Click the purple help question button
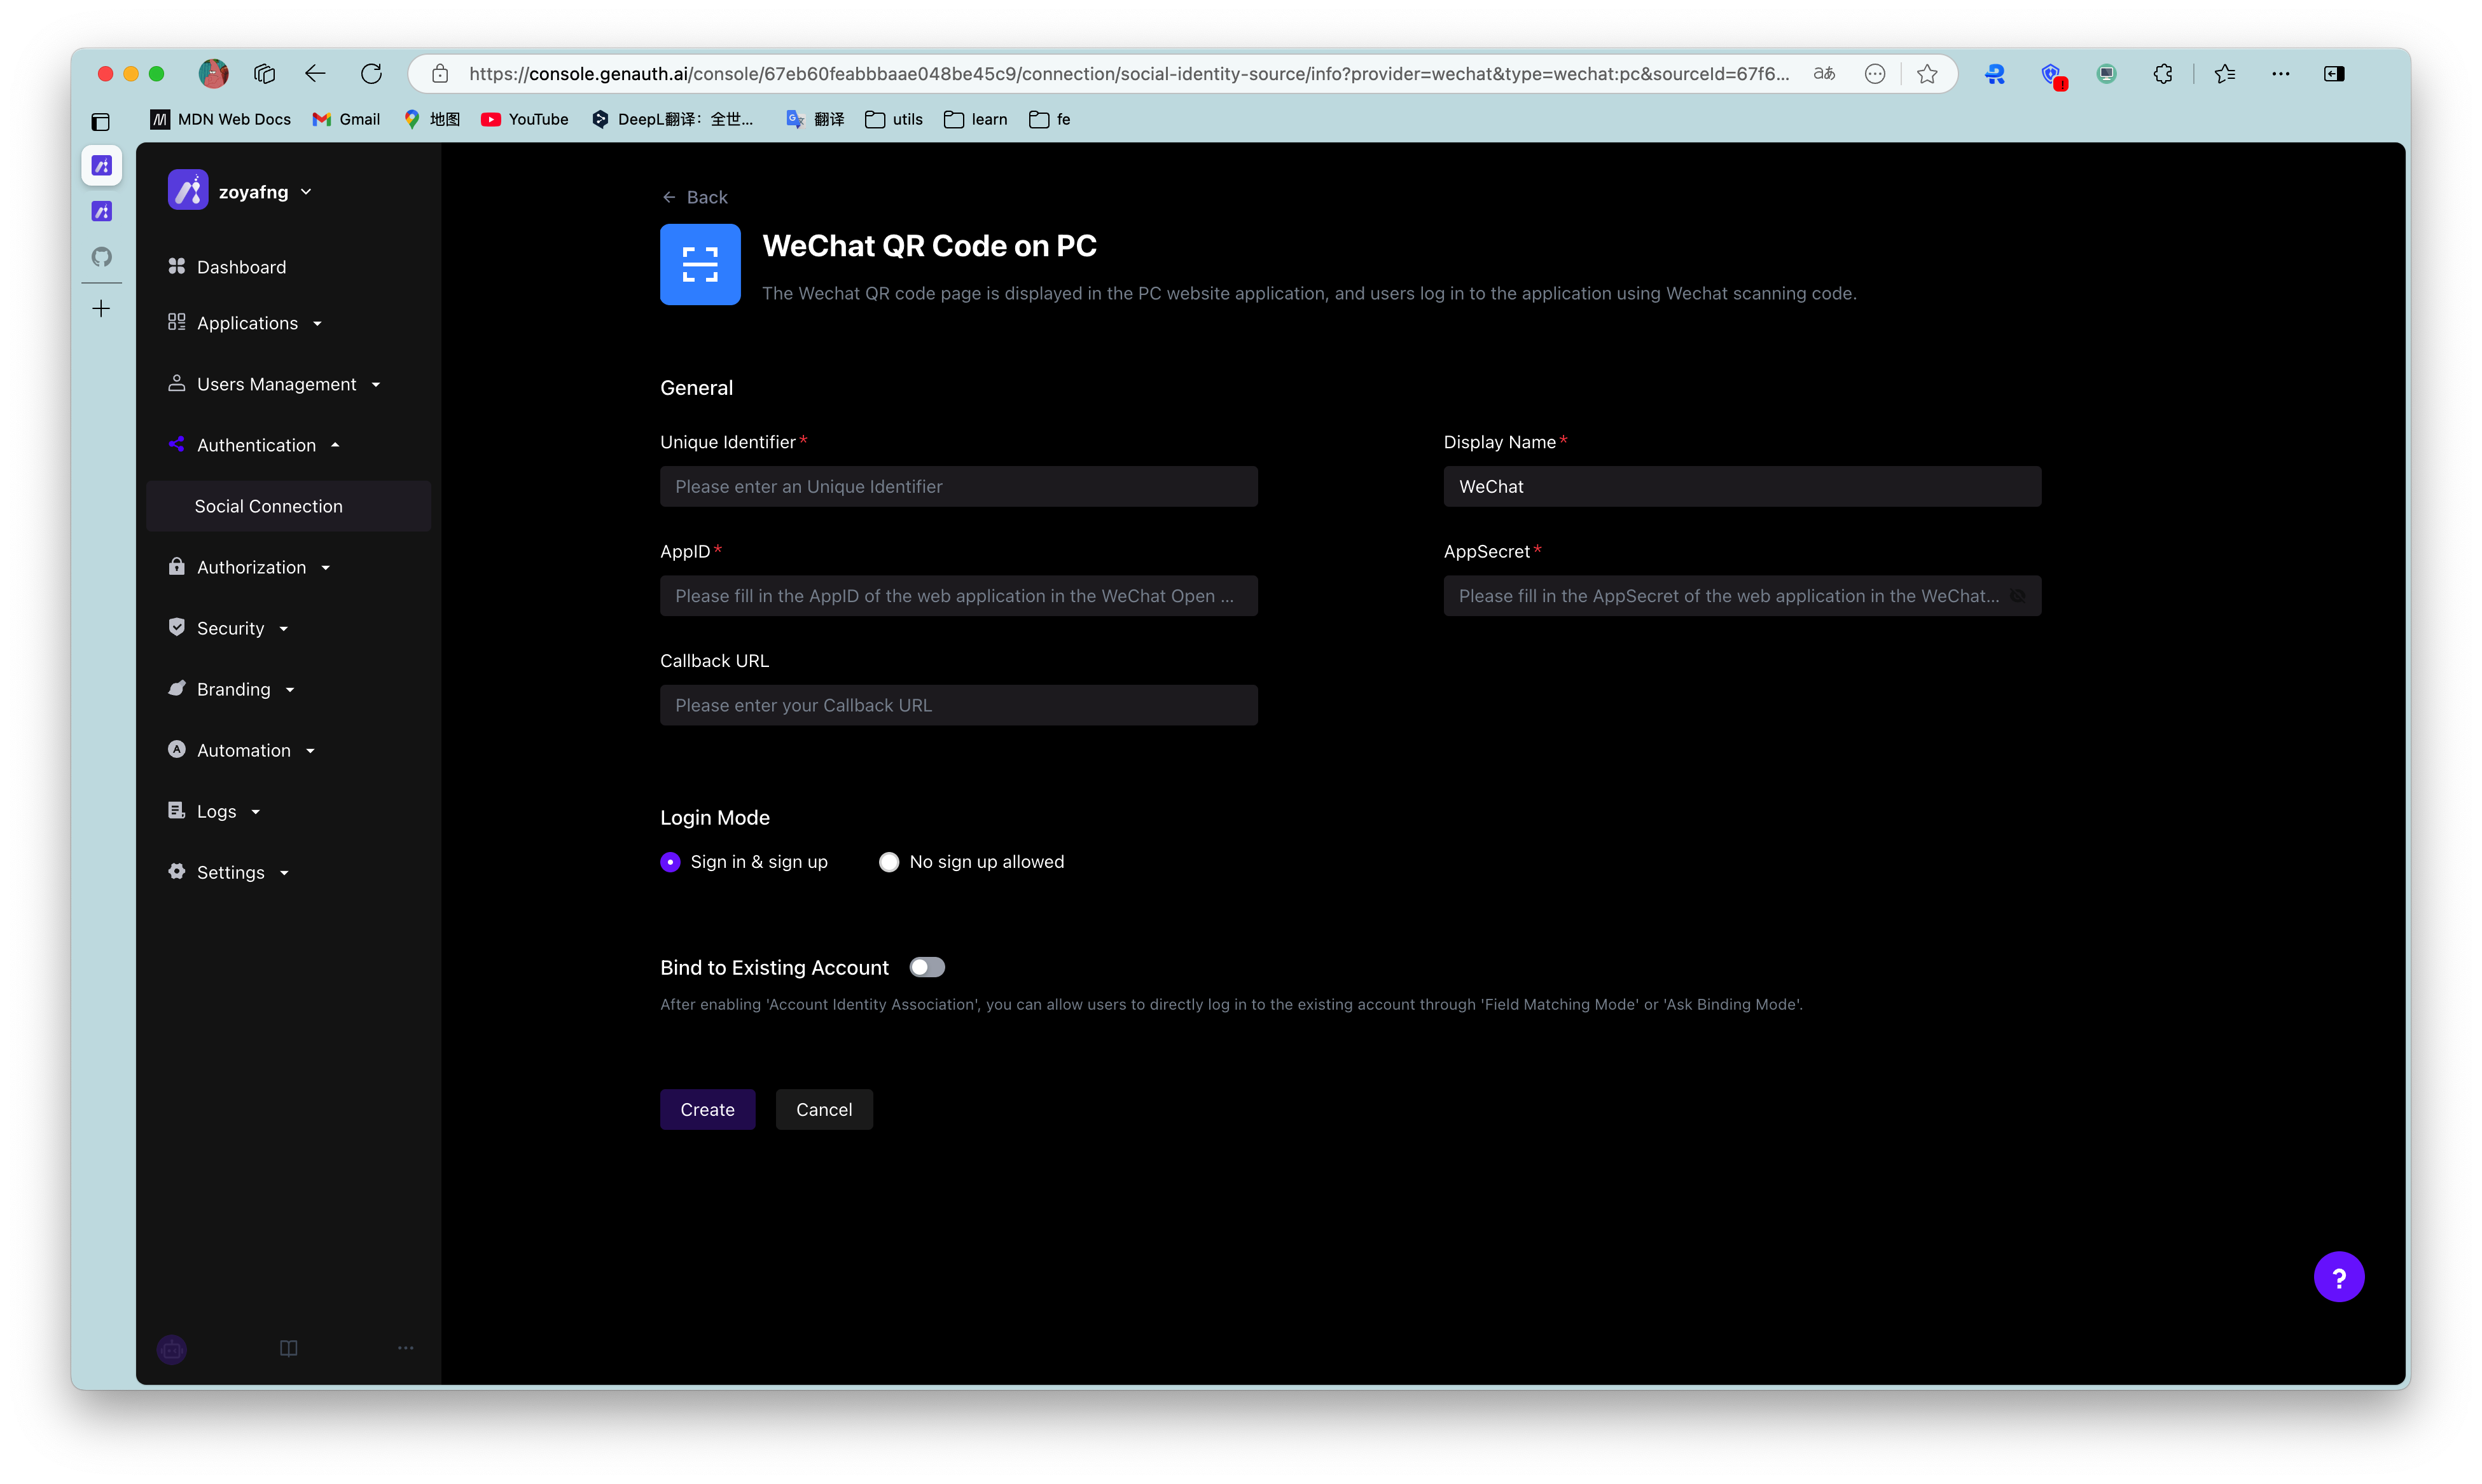The image size is (2482, 1484). click(x=2338, y=1277)
